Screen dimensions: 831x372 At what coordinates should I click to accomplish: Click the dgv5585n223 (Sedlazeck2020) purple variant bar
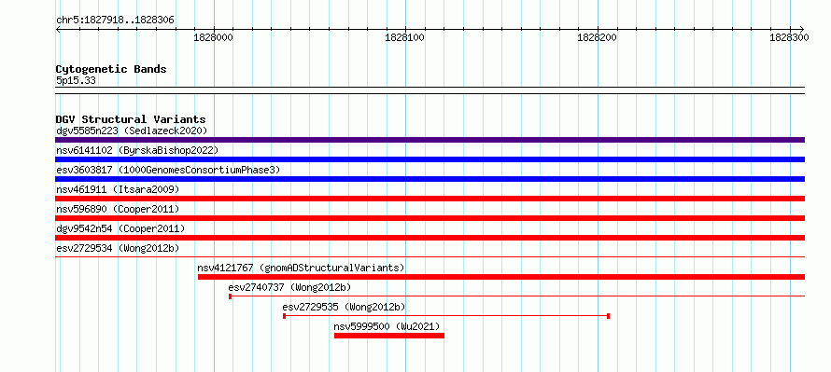430,140
